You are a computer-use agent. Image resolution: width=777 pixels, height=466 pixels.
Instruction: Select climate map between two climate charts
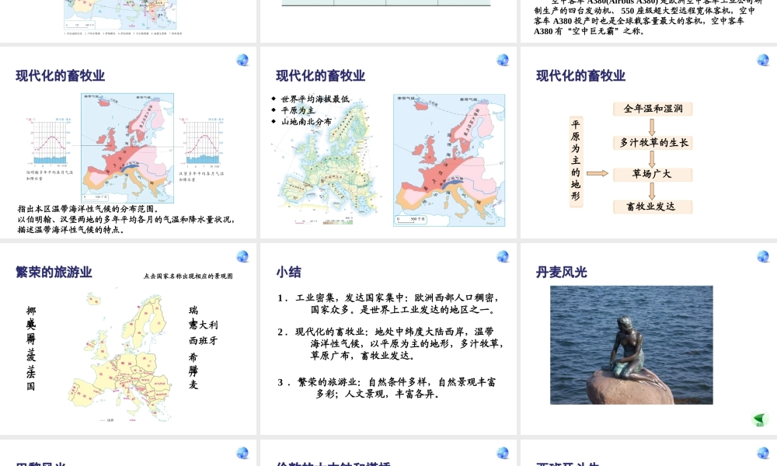pyautogui.click(x=127, y=148)
